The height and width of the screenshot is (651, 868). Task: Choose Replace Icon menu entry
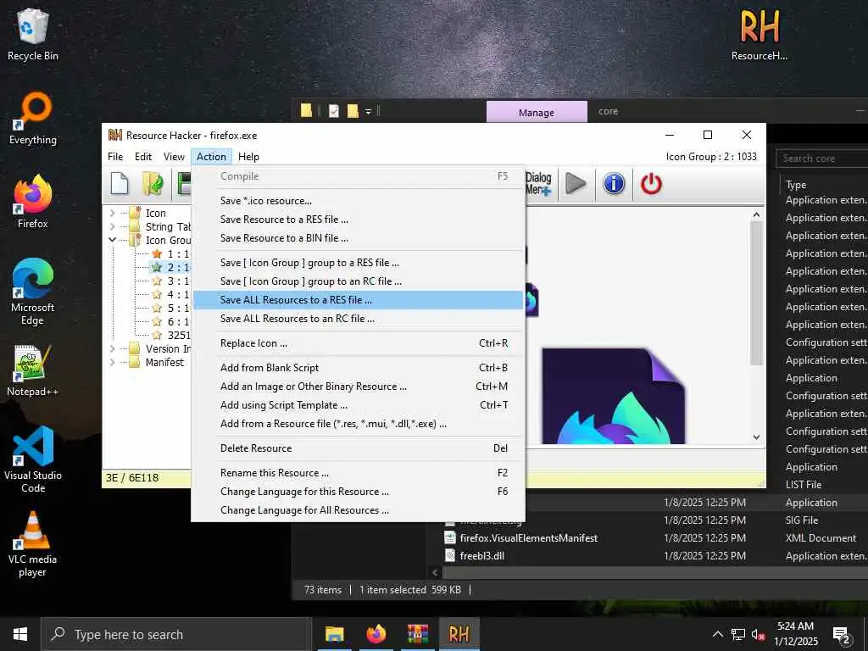359,343
